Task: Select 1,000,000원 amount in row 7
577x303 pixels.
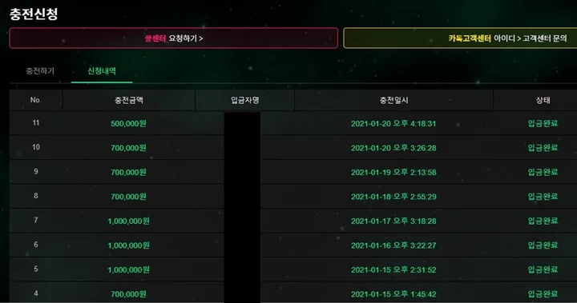Action: [x=128, y=221]
